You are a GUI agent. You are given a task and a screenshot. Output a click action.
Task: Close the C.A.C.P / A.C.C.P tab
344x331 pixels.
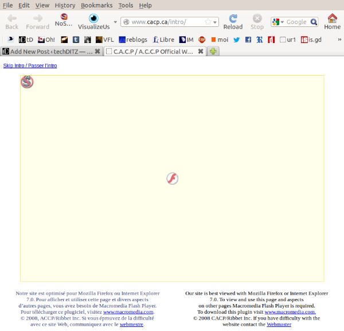tap(200, 52)
